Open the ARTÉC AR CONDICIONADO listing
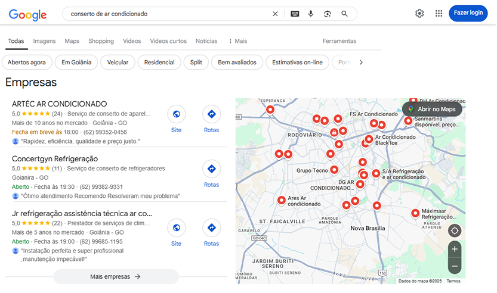Screen dimensions: 497x293 tap(59, 104)
